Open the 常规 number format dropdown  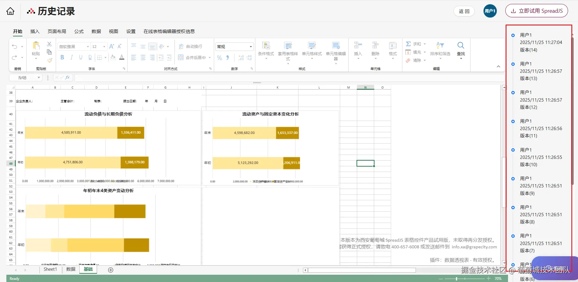pyautogui.click(x=251, y=47)
